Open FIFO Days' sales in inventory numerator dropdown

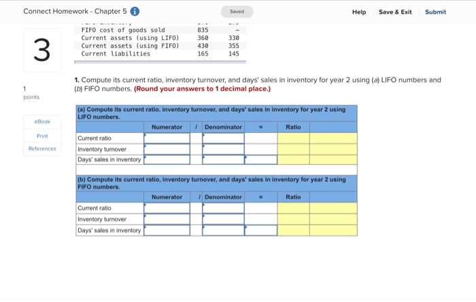tap(167, 231)
